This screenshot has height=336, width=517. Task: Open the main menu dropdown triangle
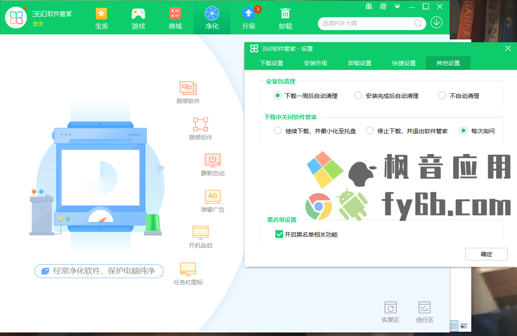pyautogui.click(x=397, y=6)
